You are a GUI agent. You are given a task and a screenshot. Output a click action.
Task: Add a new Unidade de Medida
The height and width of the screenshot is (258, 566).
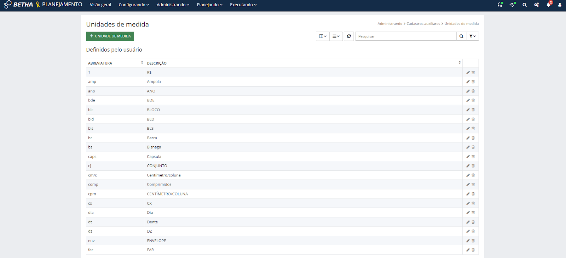pyautogui.click(x=110, y=36)
